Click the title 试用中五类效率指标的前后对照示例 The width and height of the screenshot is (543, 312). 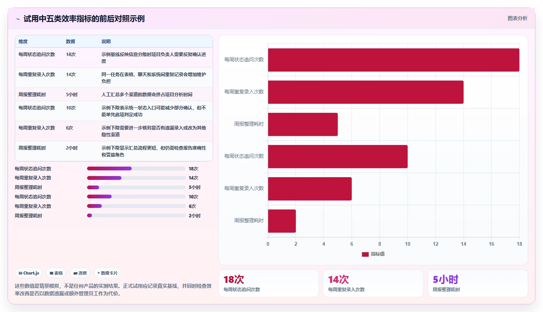pos(84,19)
